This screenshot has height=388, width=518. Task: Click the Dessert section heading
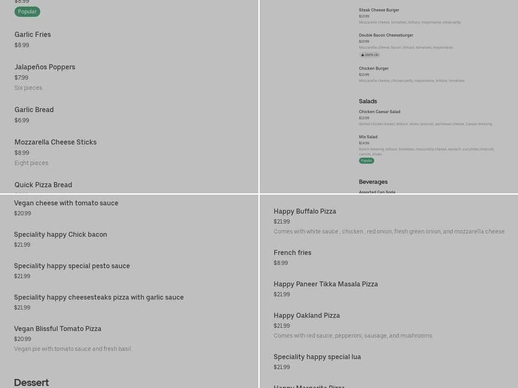pyautogui.click(x=31, y=383)
